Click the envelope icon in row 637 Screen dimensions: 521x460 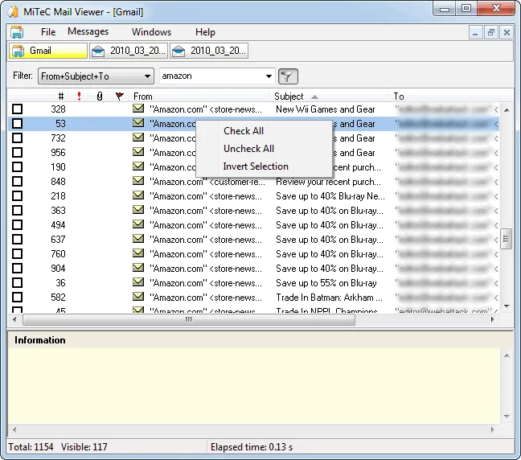[138, 239]
